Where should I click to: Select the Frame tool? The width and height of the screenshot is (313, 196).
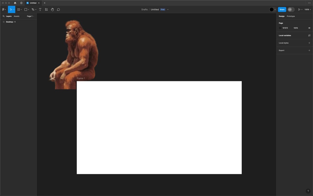[x=19, y=9]
